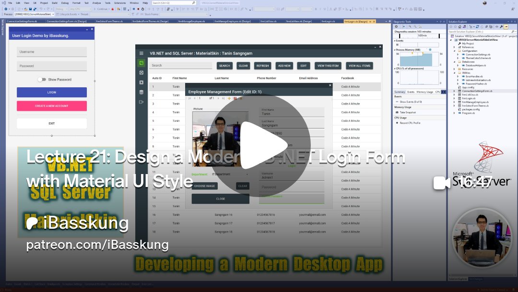Click Show Events (0 of 0)

411,102
